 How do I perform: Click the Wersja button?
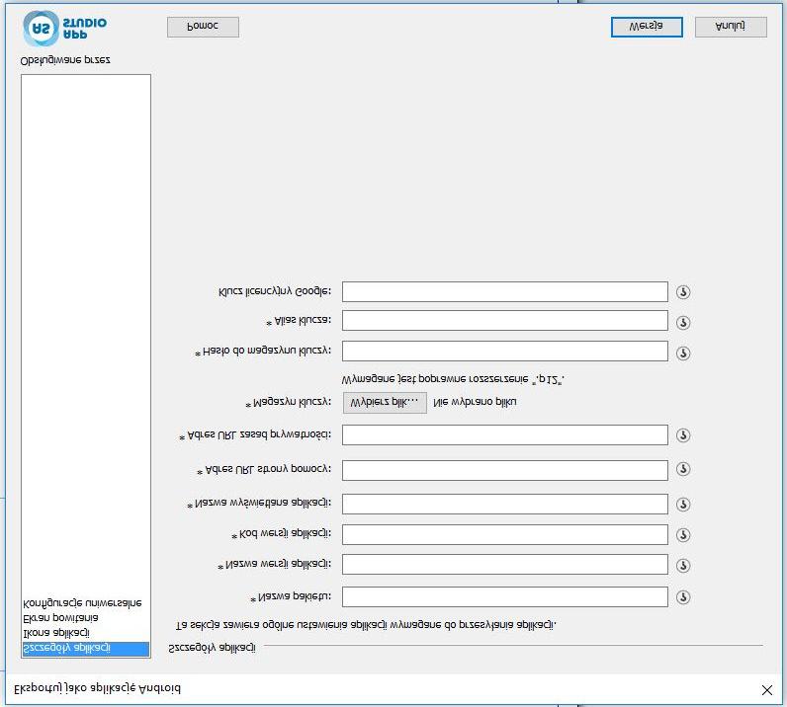click(647, 27)
